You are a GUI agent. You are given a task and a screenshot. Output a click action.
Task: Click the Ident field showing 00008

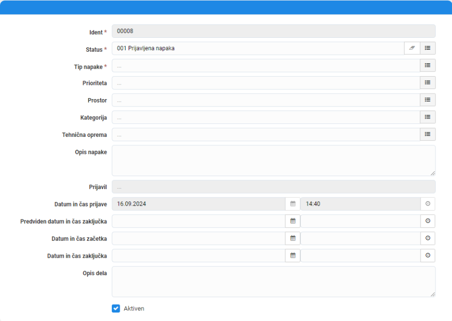point(273,31)
